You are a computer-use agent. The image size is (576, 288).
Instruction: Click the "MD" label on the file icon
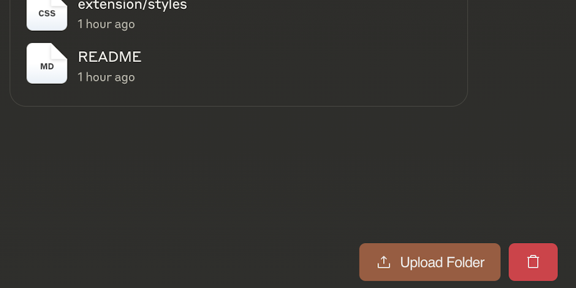47,66
